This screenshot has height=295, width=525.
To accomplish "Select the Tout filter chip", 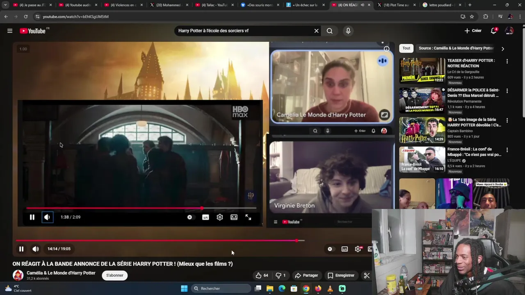I will tap(406, 48).
